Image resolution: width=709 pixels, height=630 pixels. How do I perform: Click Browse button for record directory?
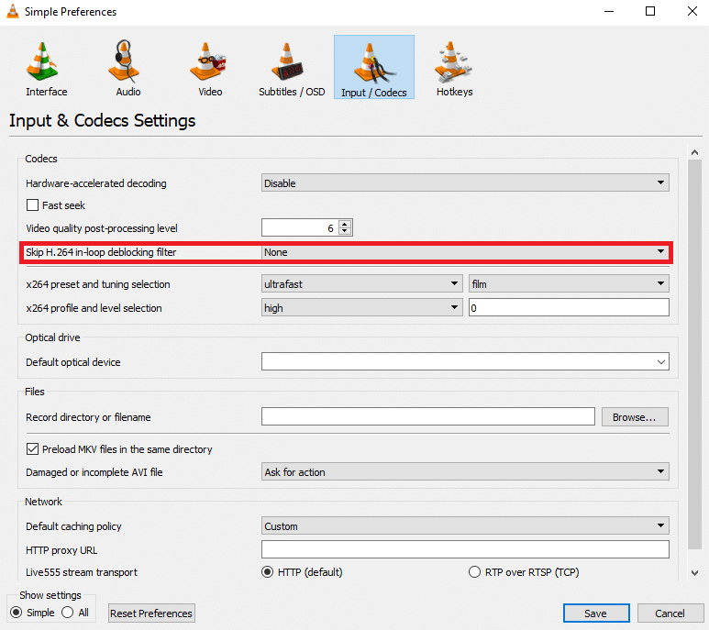click(x=635, y=417)
